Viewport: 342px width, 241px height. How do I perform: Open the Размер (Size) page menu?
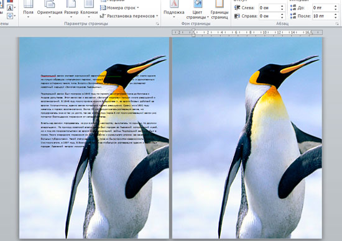(x=71, y=9)
